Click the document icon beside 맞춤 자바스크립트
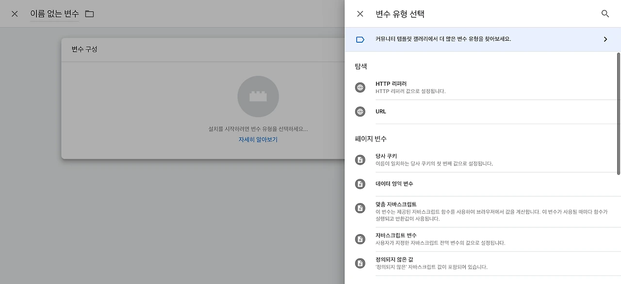This screenshot has height=284, width=621. pos(360,208)
